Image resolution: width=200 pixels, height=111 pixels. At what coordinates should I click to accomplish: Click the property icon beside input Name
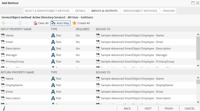click(3, 35)
